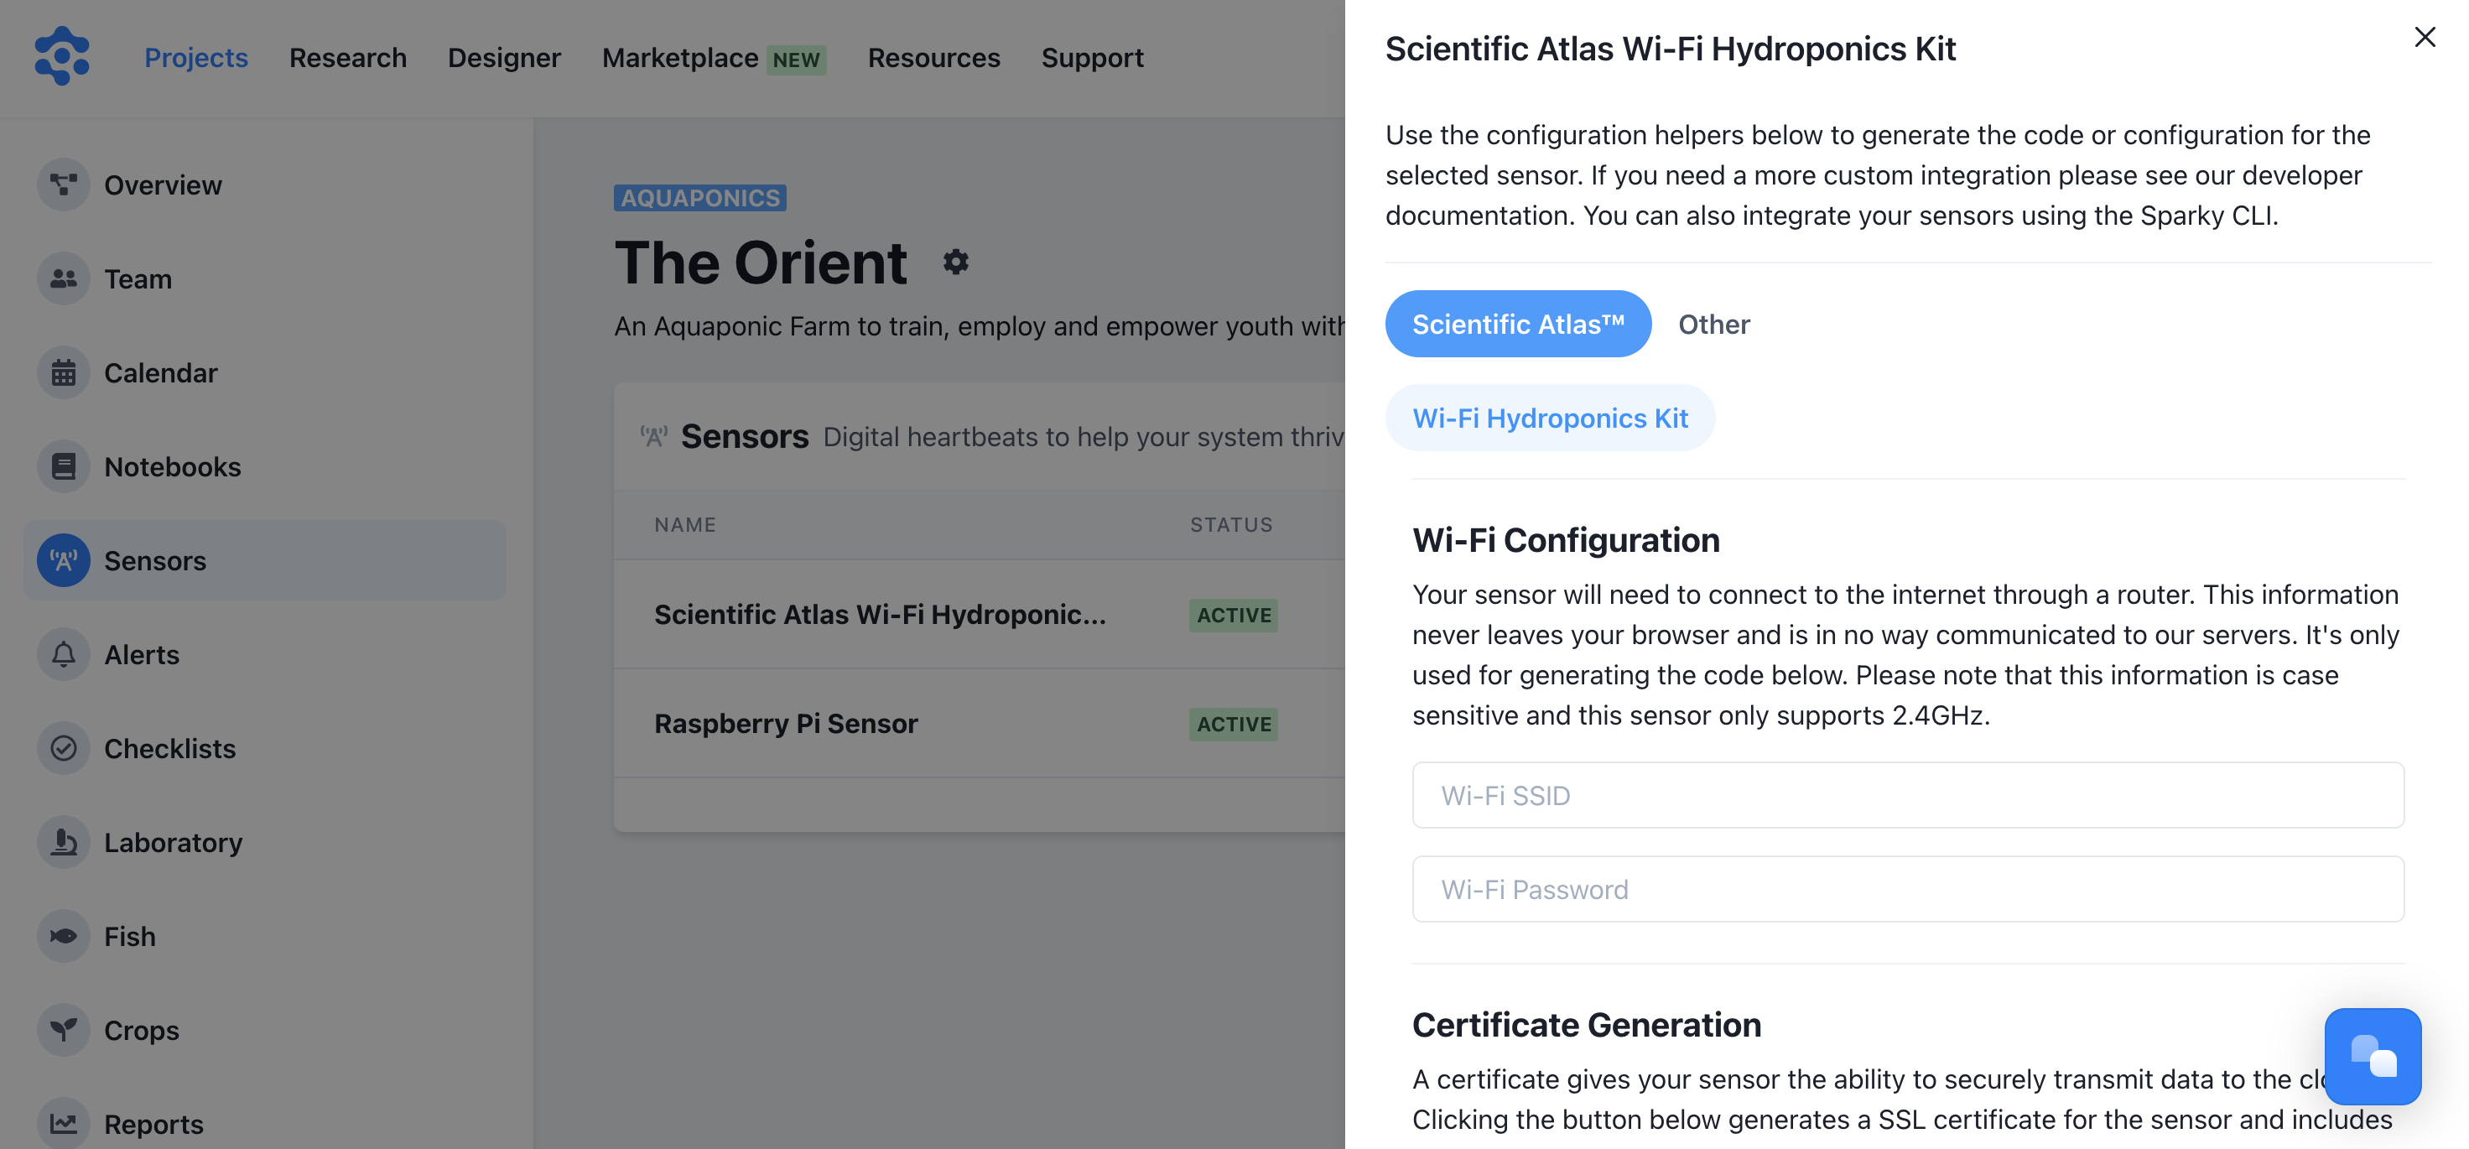2469x1149 pixels.
Task: Click into the Wi-Fi SSID field
Action: 1906,795
